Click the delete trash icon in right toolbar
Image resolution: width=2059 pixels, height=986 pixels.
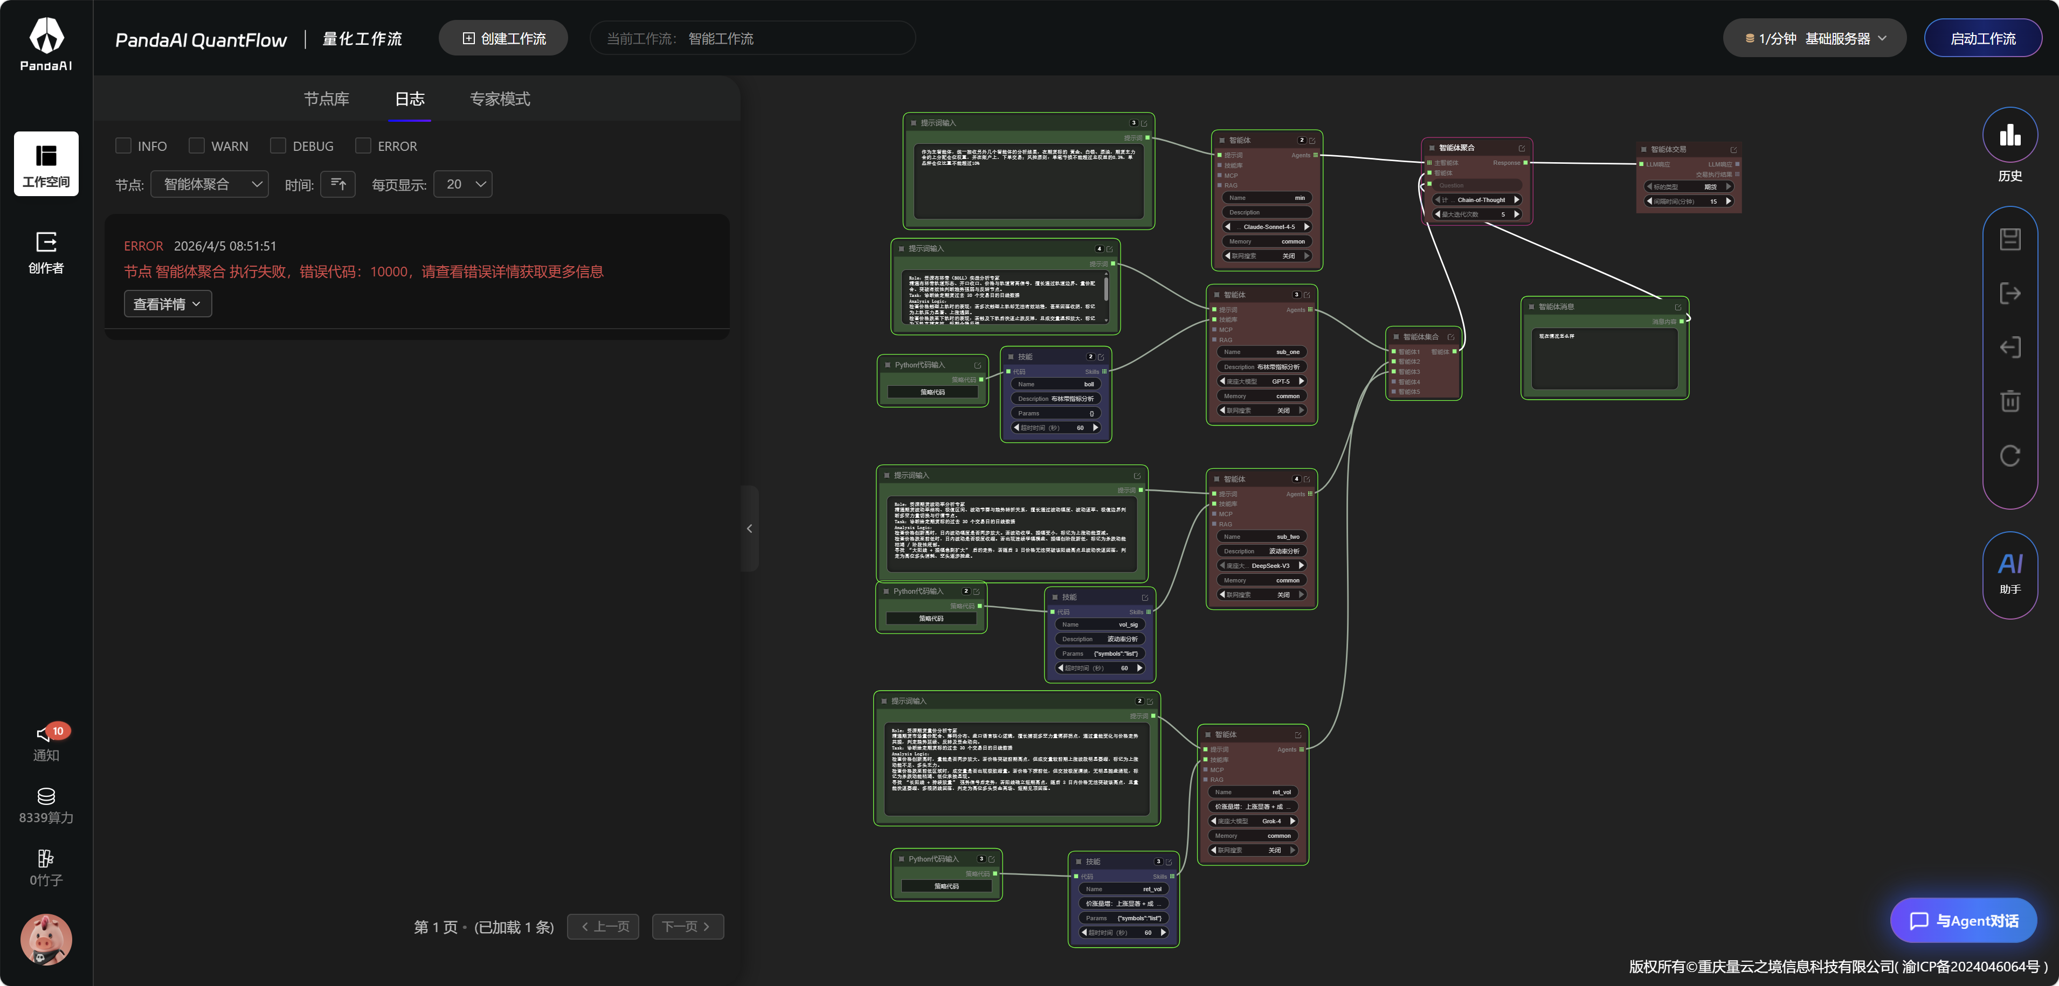(2009, 400)
